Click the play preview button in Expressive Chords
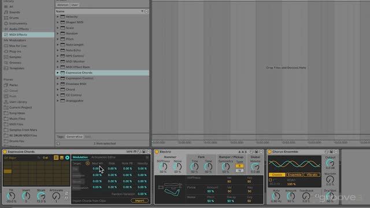This screenshot has width=370, height=208. 67,158
